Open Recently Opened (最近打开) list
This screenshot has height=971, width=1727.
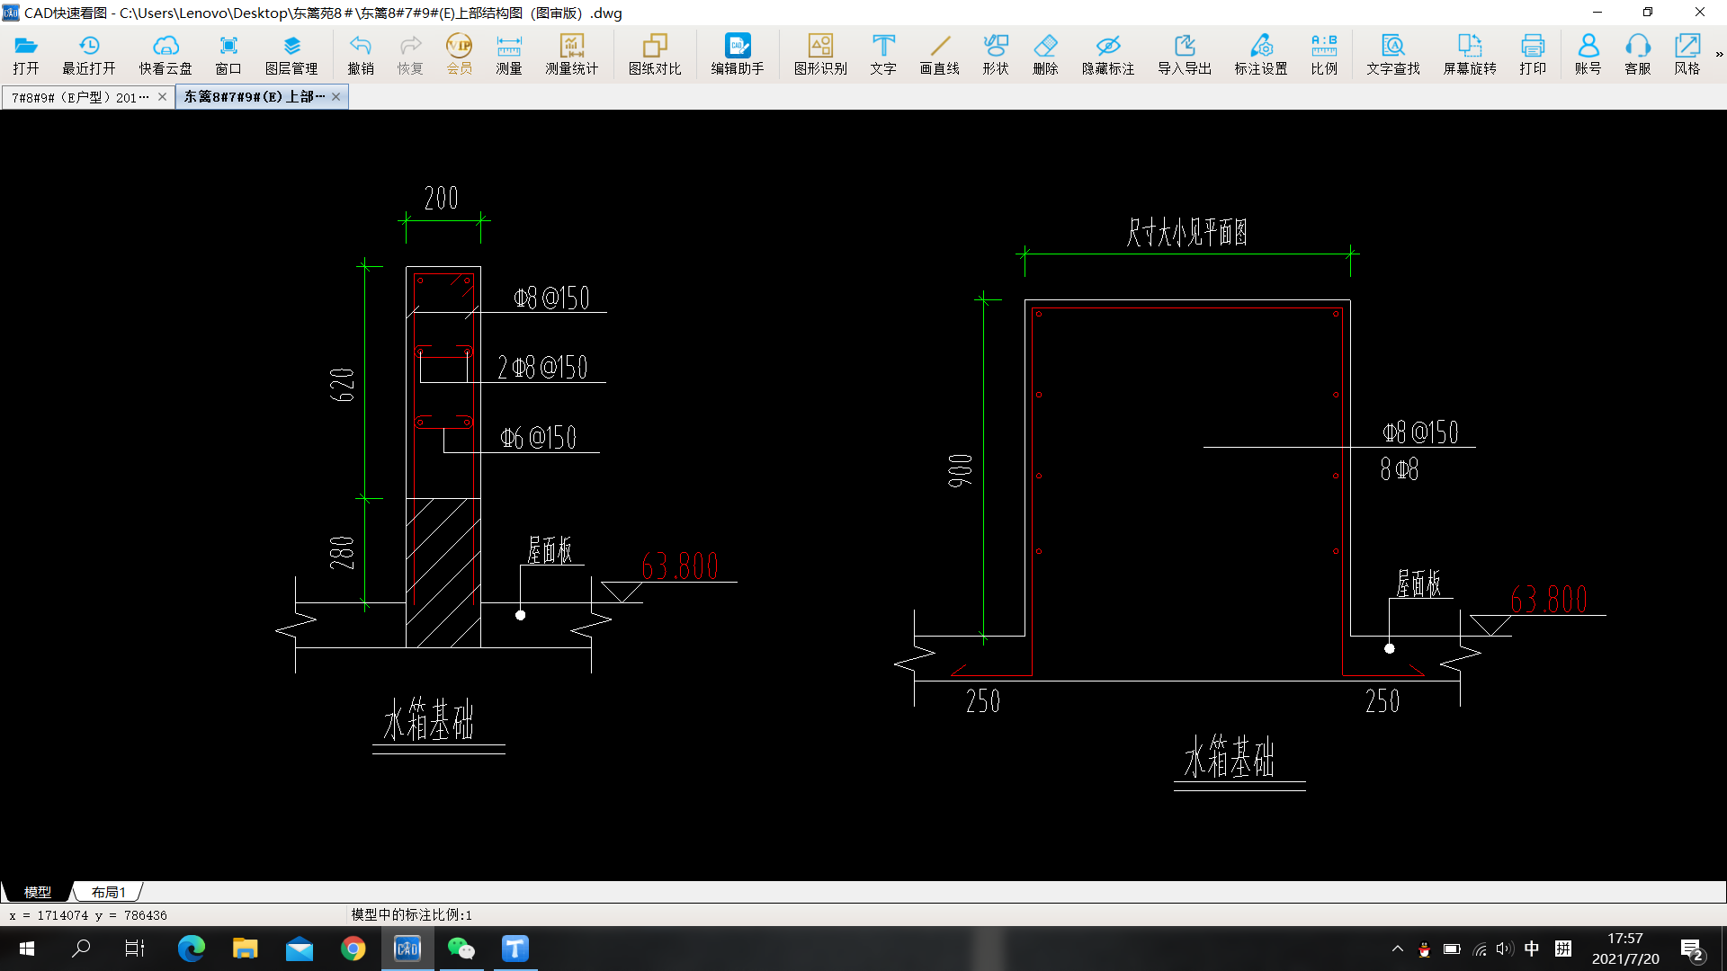(88, 54)
